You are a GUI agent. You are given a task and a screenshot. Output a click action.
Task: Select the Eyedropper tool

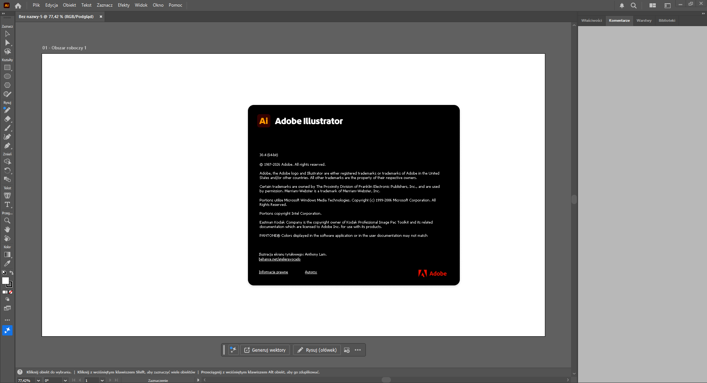click(7, 264)
